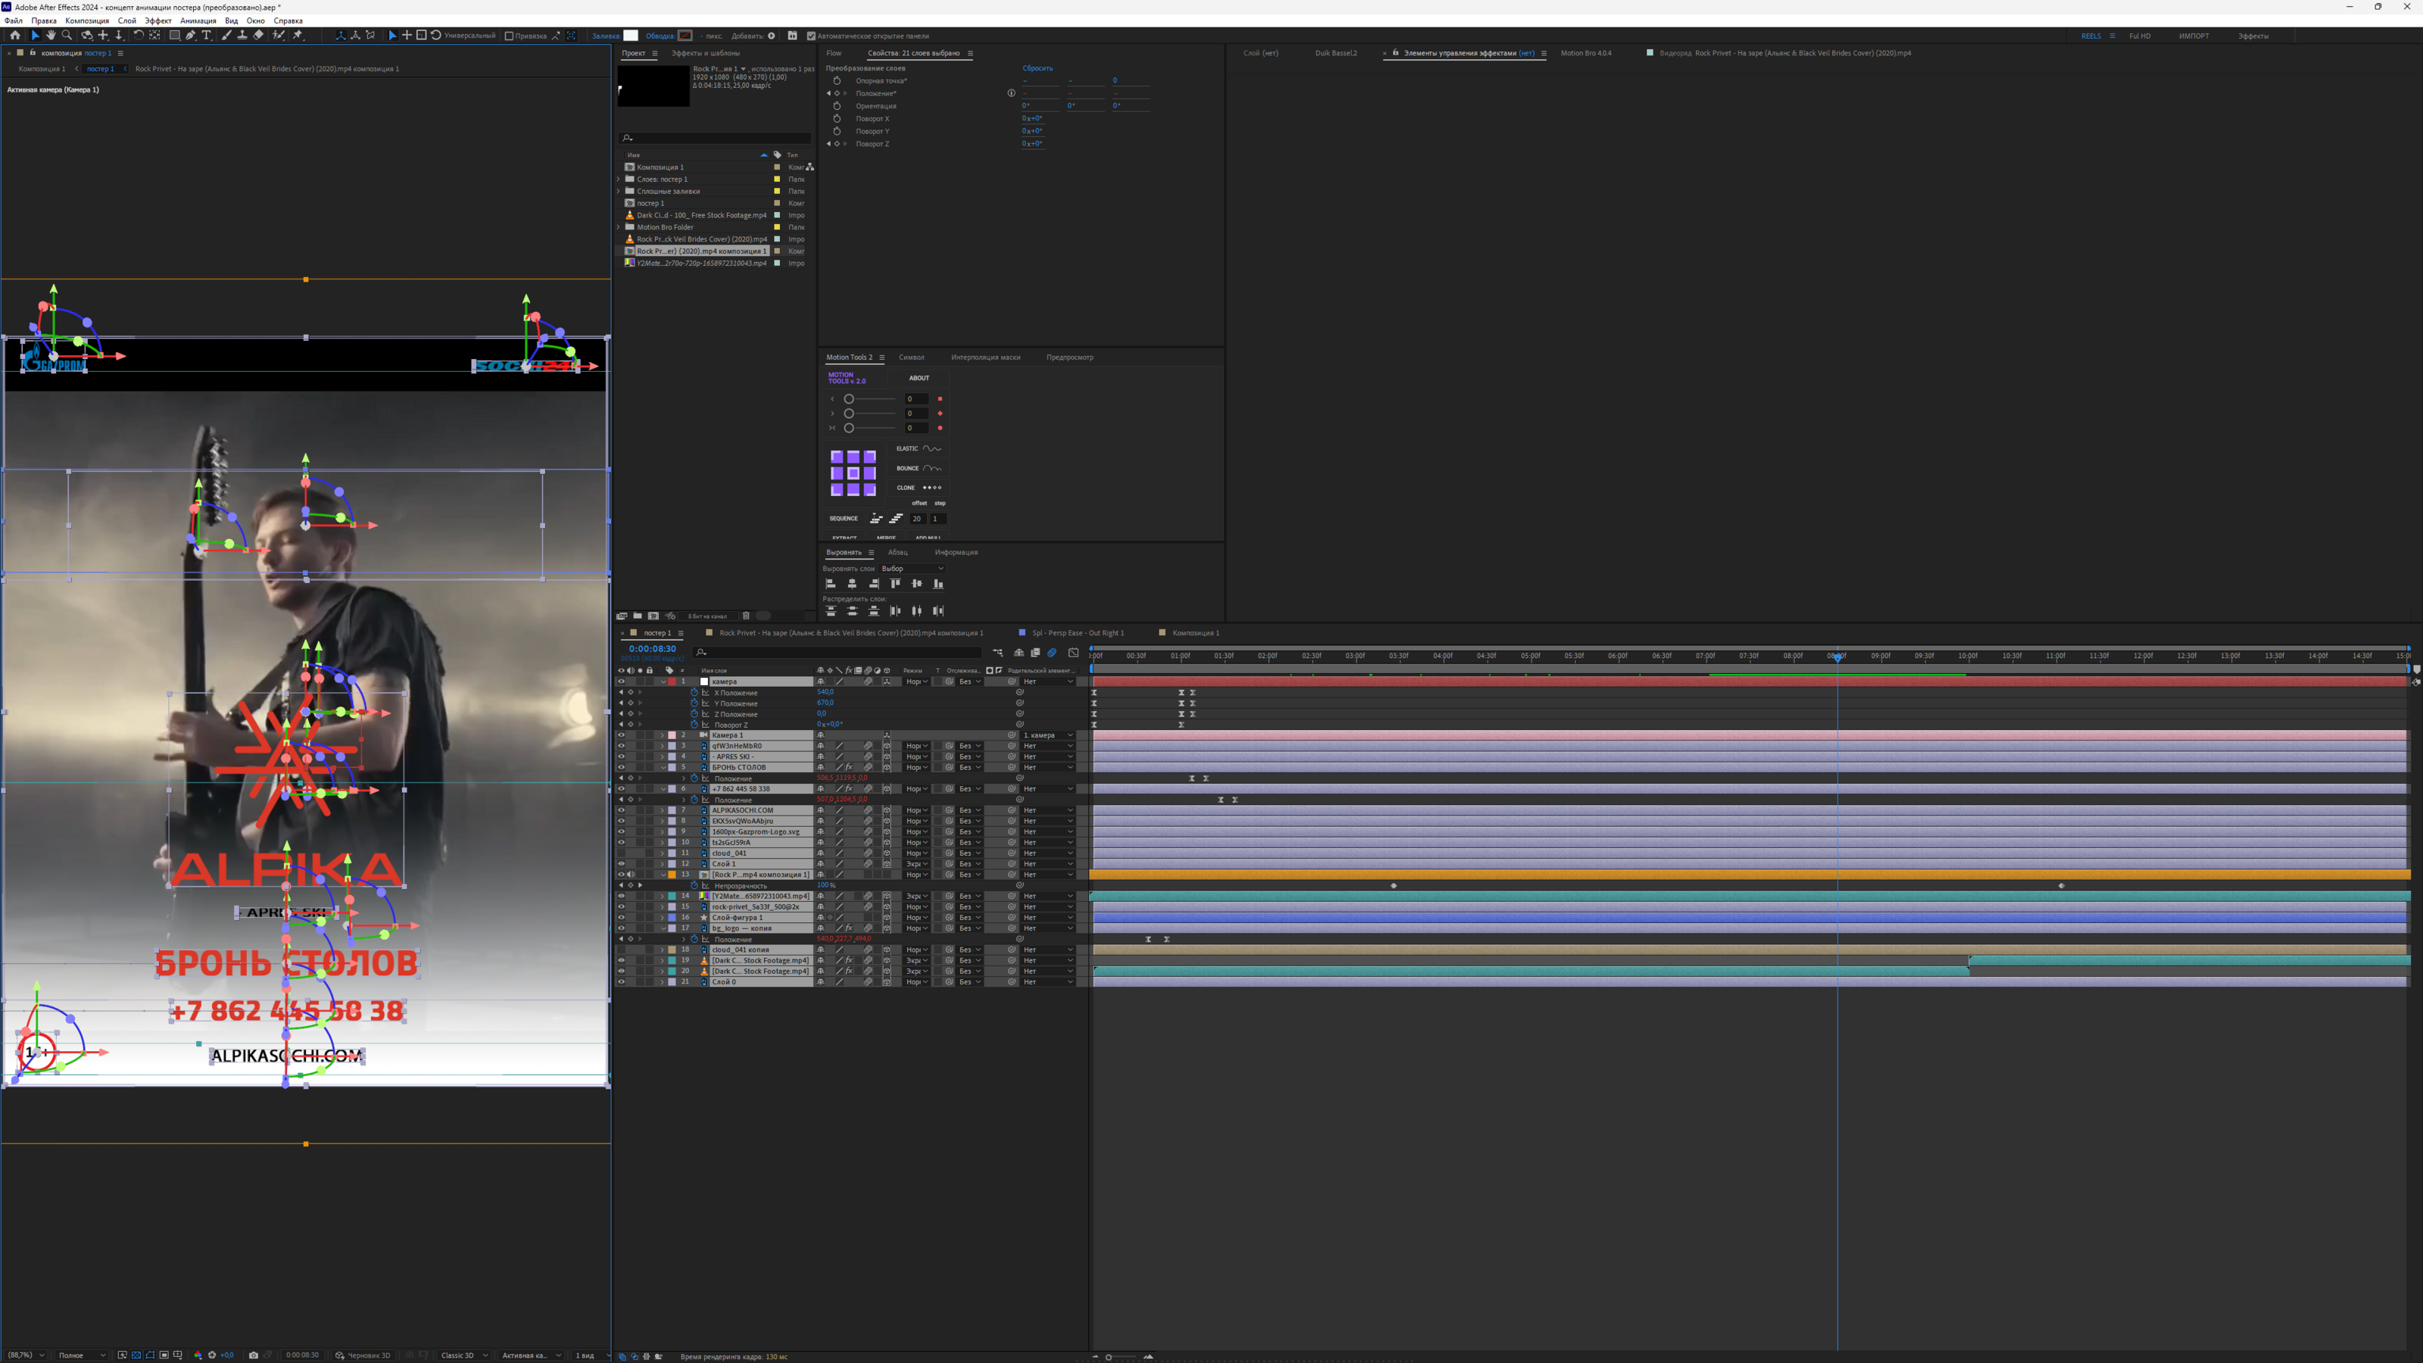The width and height of the screenshot is (2423, 1363).
Task: Click the current timecode 0:00:08:30 field
Action: [x=652, y=649]
